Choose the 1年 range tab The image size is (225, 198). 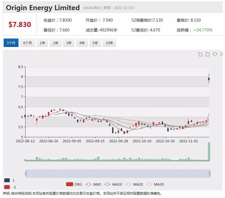pyautogui.click(x=43, y=43)
